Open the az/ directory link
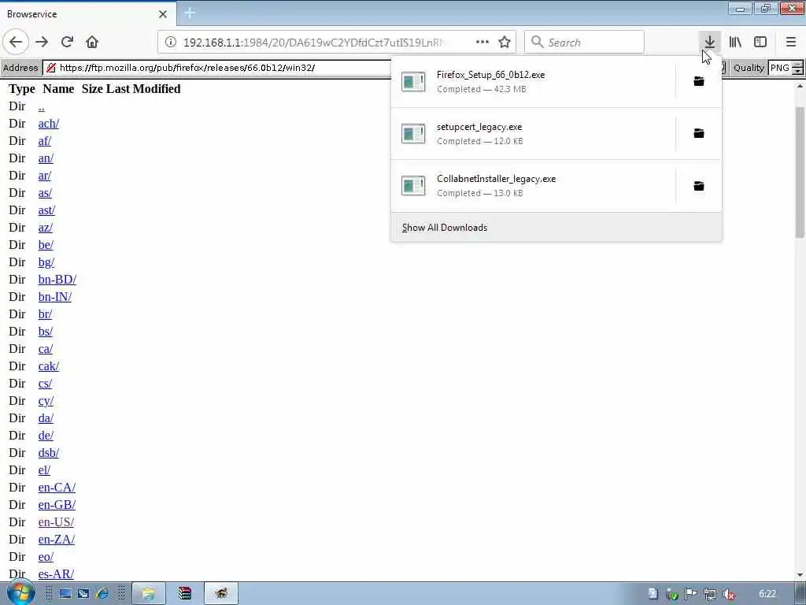The width and height of the screenshot is (806, 605). [x=45, y=228]
